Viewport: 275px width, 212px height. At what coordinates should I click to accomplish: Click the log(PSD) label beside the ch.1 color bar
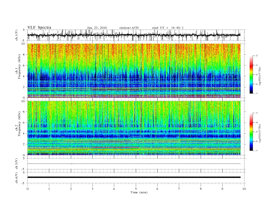260,76
